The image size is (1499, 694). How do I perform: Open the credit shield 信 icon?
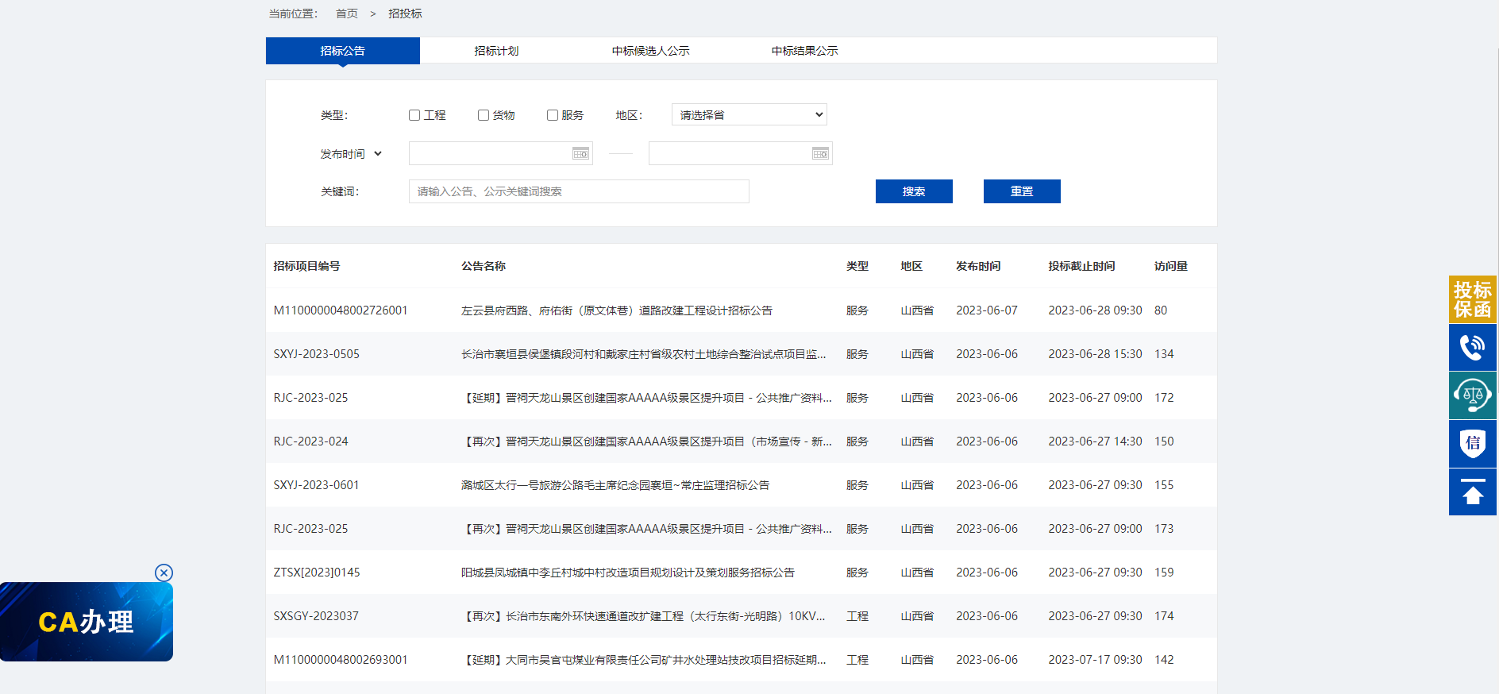pos(1472,443)
